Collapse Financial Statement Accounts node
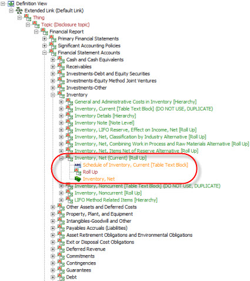This screenshot has height=281, width=250. (45, 52)
